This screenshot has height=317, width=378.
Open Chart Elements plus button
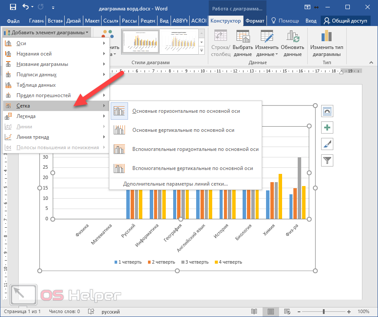327,127
